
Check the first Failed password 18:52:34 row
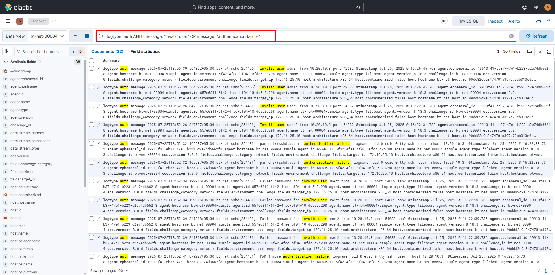pyautogui.click(x=91, y=181)
